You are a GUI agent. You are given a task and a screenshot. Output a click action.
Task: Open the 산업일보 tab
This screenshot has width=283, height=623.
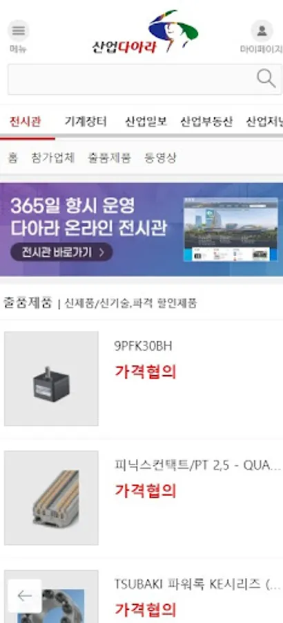pos(146,122)
